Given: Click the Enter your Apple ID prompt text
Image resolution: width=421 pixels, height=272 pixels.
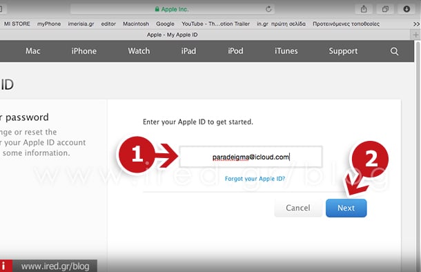Looking at the screenshot, I should pos(198,122).
